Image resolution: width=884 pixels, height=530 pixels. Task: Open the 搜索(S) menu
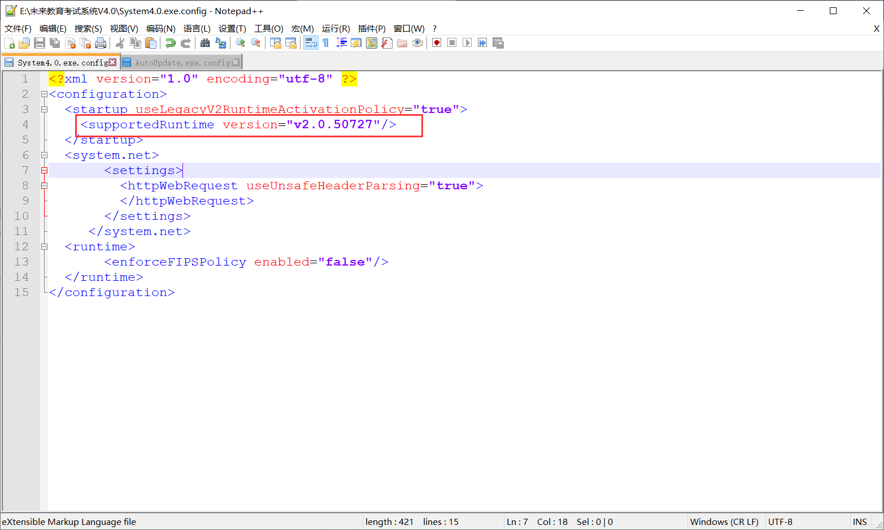88,28
